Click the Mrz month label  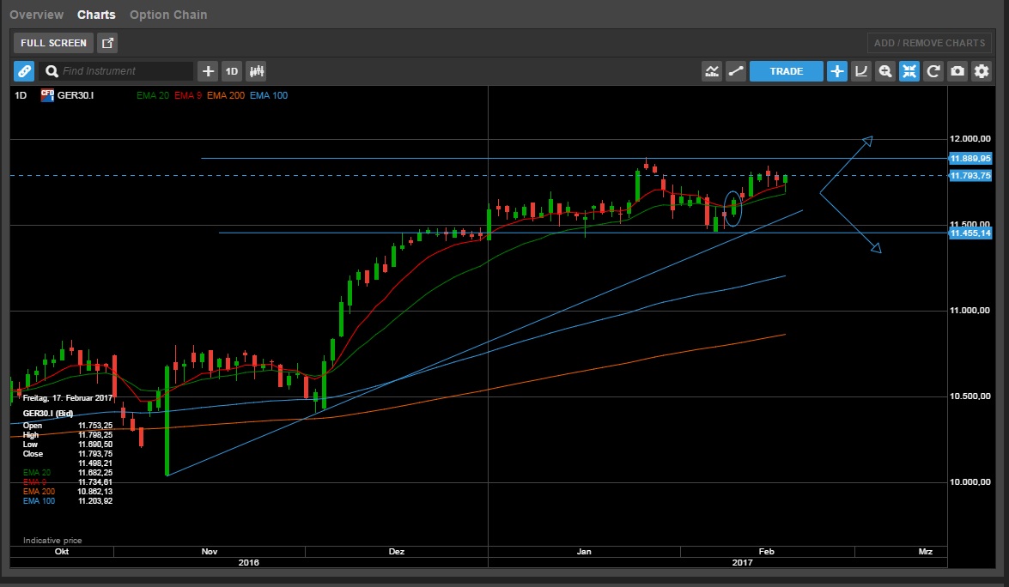(926, 552)
